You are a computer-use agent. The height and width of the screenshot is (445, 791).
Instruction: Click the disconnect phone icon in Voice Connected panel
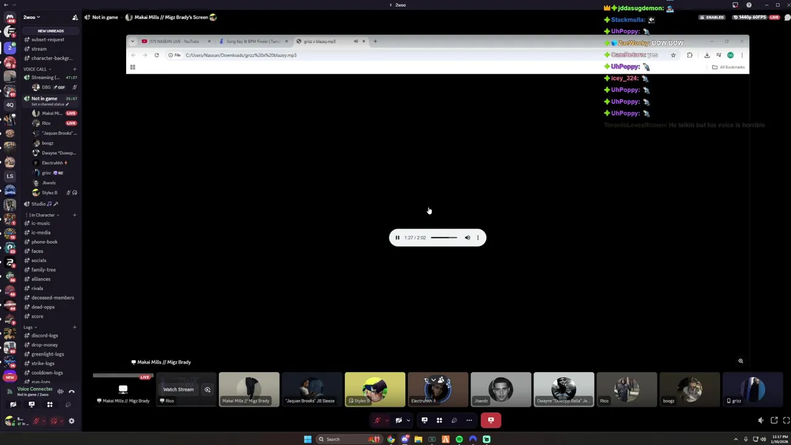coord(72,391)
